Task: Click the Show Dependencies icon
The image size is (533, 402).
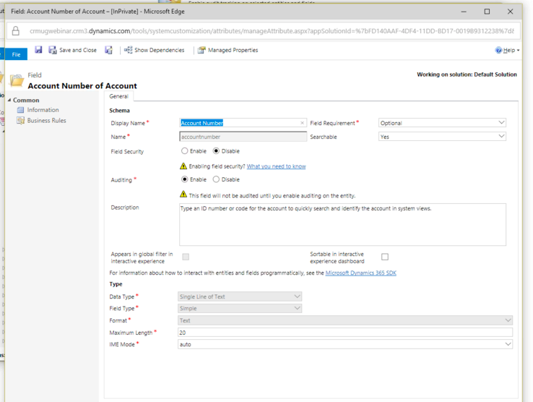Action: tap(128, 50)
